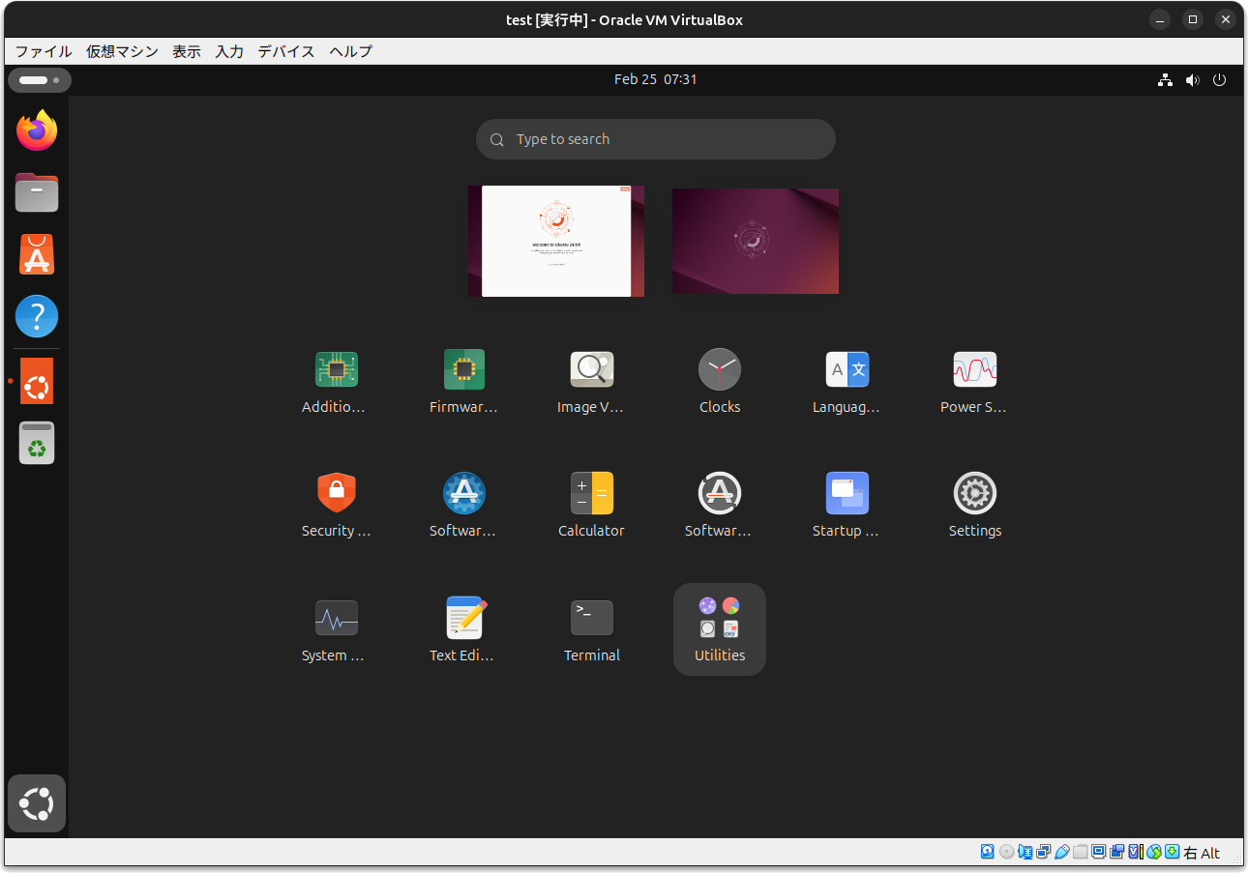
Task: Launch Firefox from the Ubuntu dock
Action: click(x=37, y=131)
